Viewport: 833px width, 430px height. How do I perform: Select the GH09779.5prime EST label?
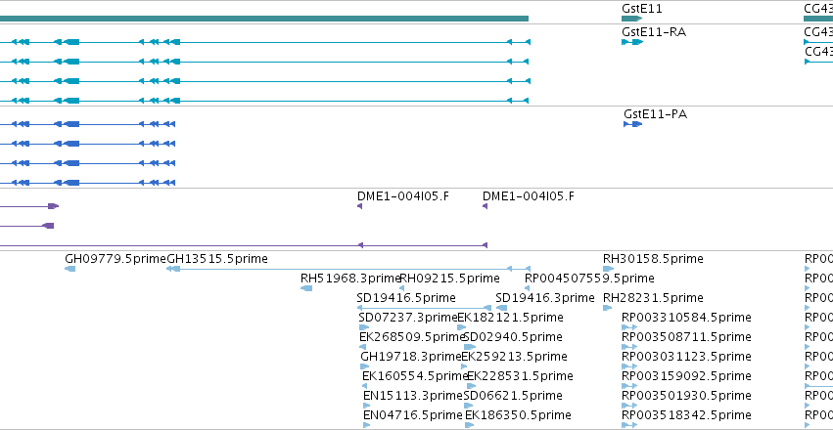click(x=116, y=259)
